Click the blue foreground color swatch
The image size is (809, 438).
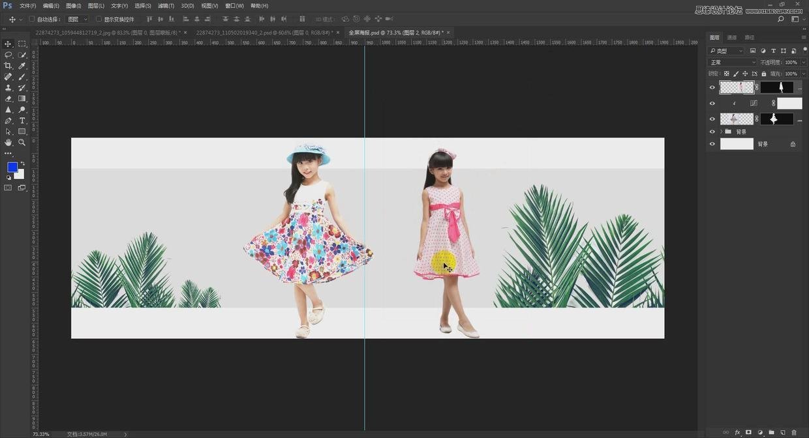coord(12,168)
